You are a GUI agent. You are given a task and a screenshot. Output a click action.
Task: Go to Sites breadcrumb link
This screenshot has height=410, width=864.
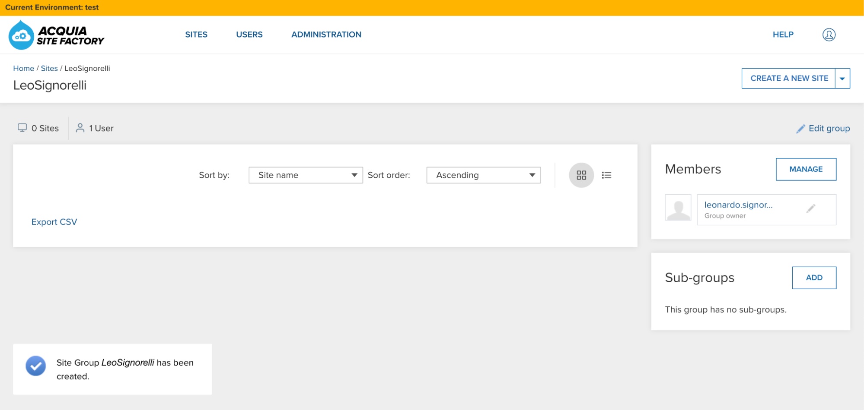click(49, 68)
